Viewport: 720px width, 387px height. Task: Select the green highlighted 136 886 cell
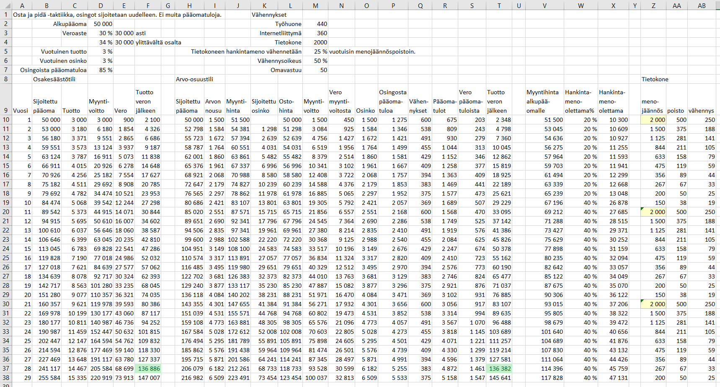[x=148, y=369]
